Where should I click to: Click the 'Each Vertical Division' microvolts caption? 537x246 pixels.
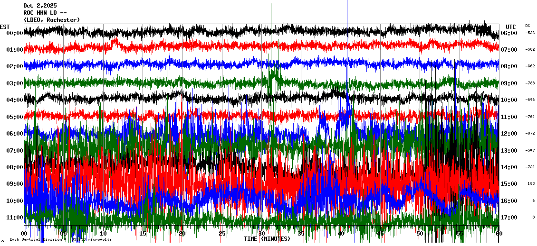click(60, 239)
